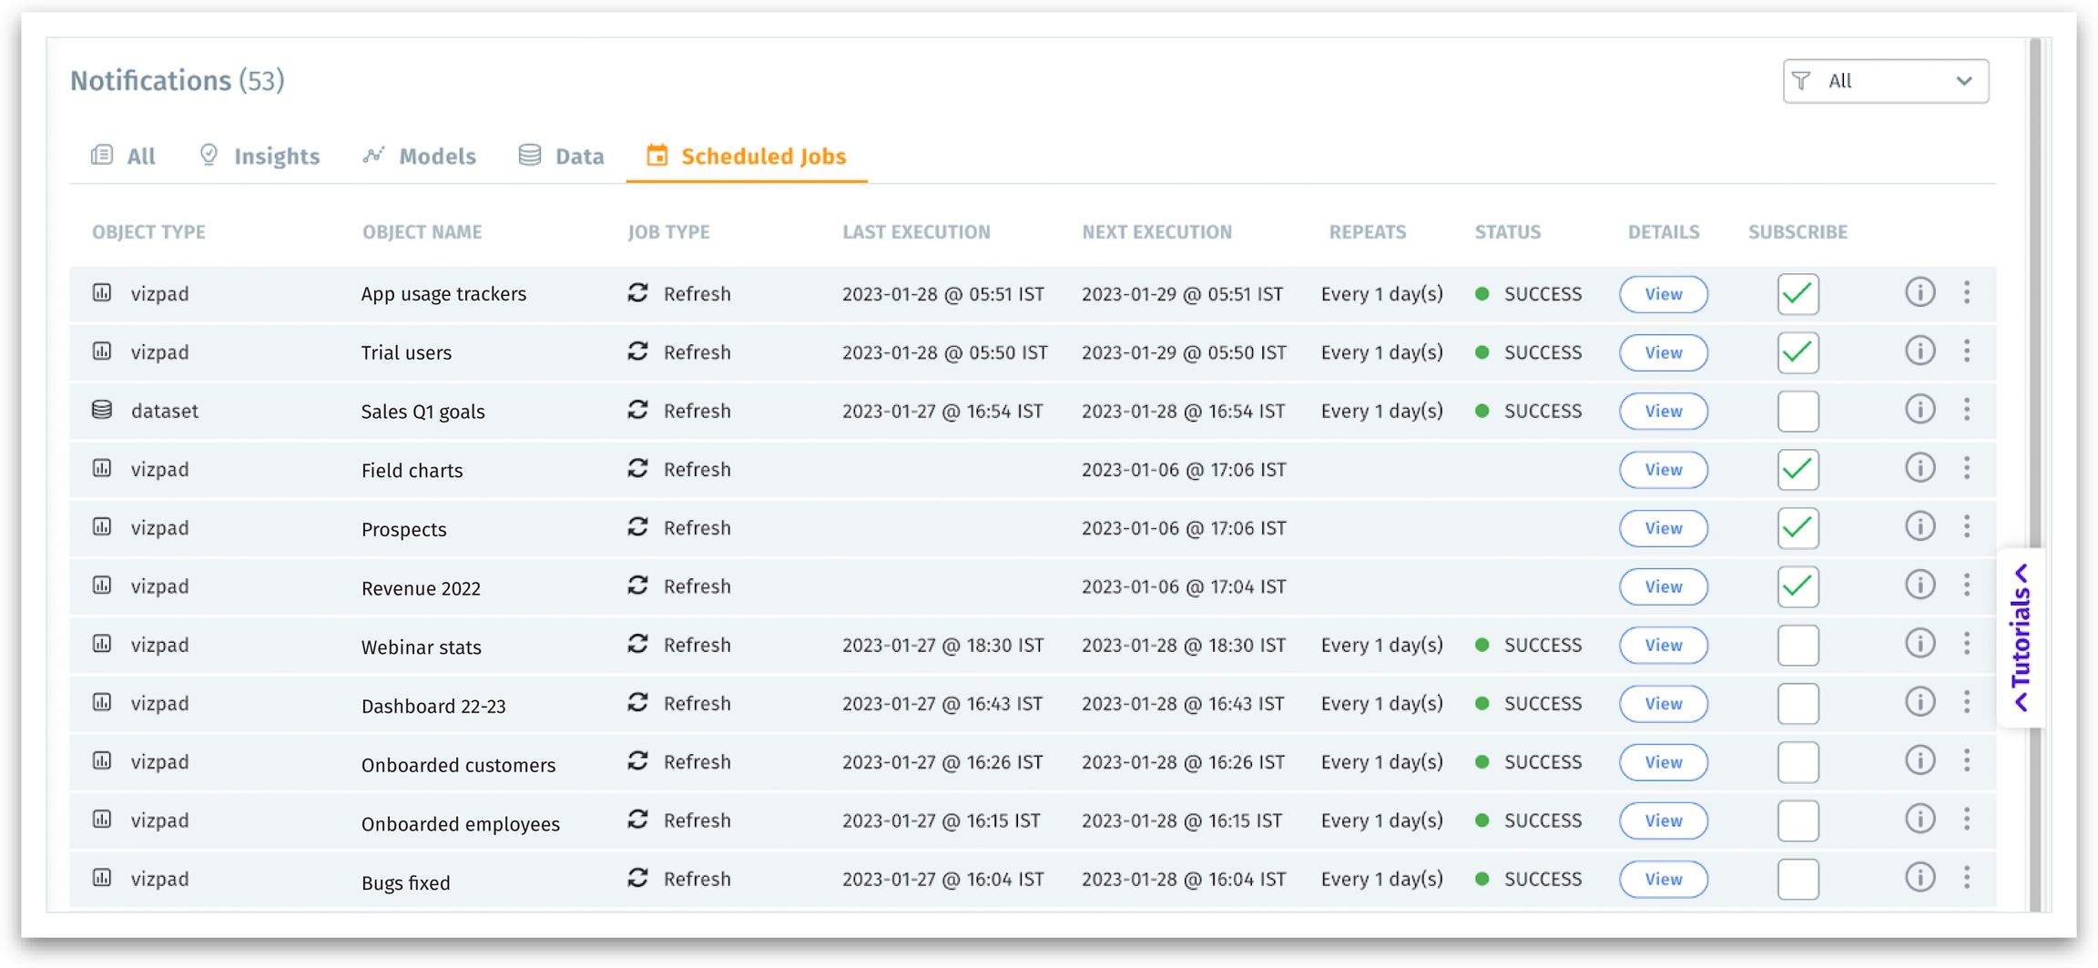View details for Dashboard 22-23
Image resolution: width=2098 pixels, height=968 pixels.
1663,703
